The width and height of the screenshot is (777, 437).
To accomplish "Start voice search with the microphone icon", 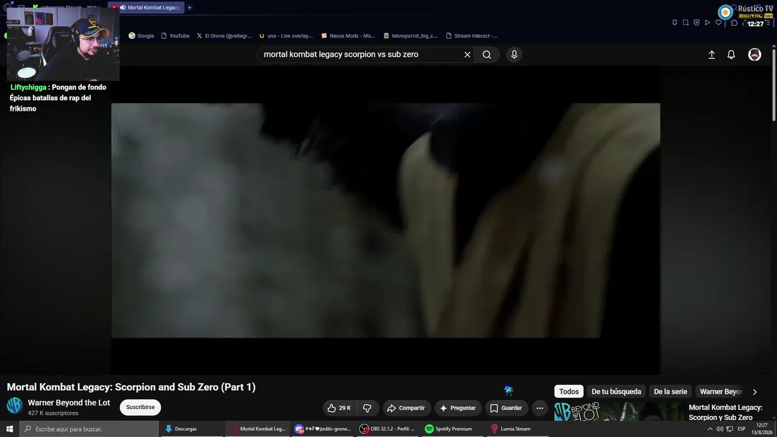I will [514, 55].
